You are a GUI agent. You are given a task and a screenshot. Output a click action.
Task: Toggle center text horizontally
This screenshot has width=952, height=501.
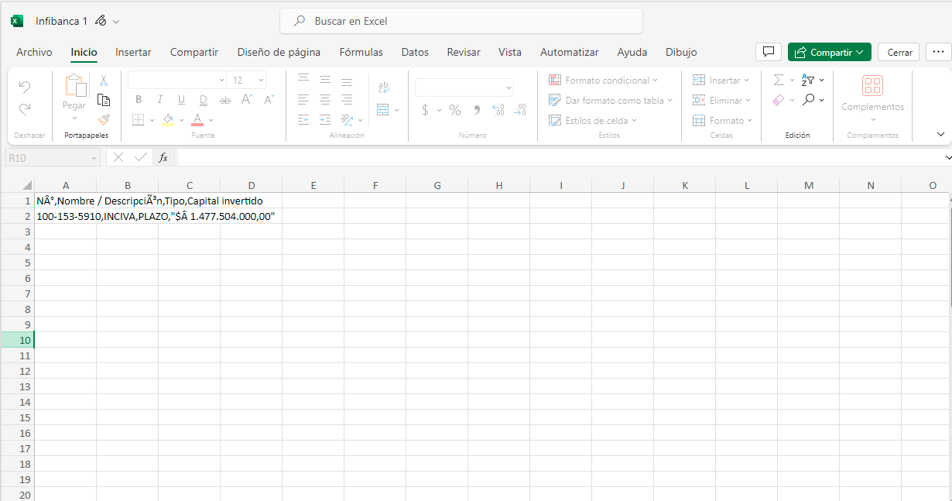click(x=325, y=100)
